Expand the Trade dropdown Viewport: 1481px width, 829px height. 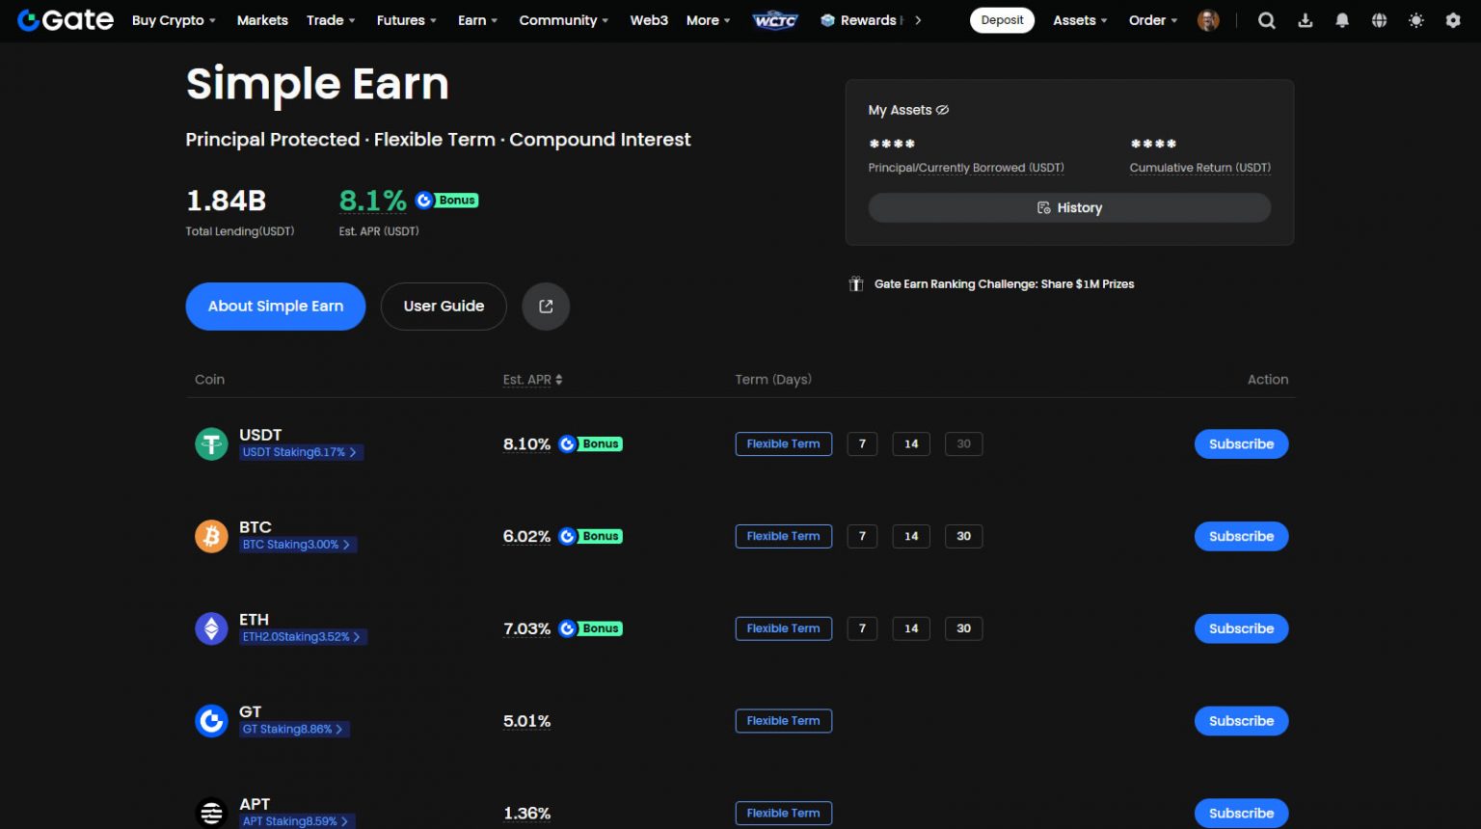tap(331, 20)
